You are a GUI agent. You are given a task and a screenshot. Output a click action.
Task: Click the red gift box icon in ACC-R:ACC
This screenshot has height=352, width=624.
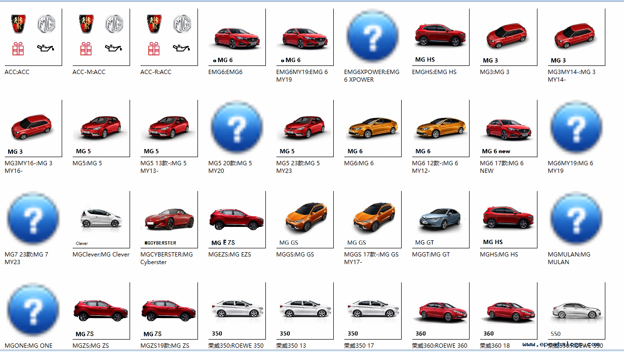pyautogui.click(x=153, y=49)
